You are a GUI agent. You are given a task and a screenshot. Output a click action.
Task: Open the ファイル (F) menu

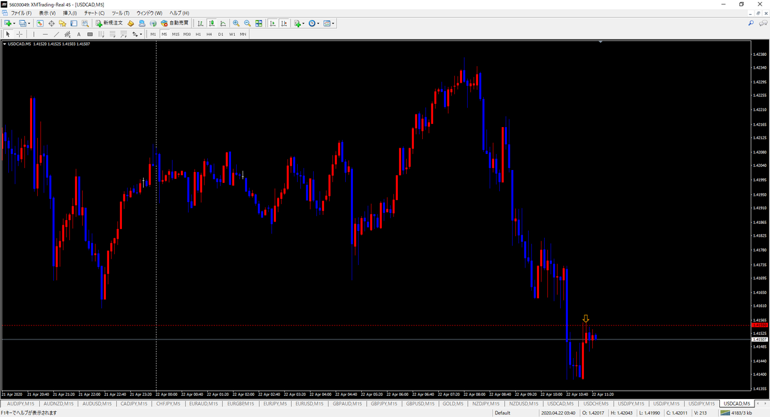coord(22,13)
